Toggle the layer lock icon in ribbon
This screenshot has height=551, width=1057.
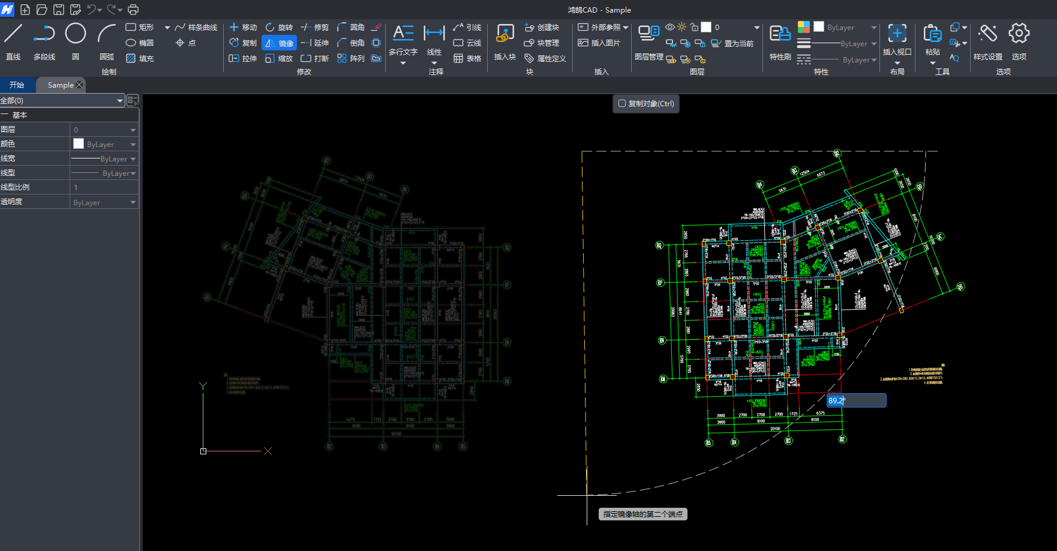point(694,28)
